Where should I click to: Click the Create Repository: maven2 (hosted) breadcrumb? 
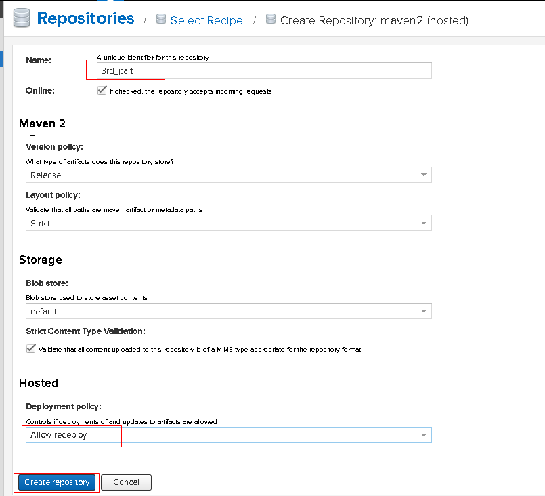[x=374, y=20]
